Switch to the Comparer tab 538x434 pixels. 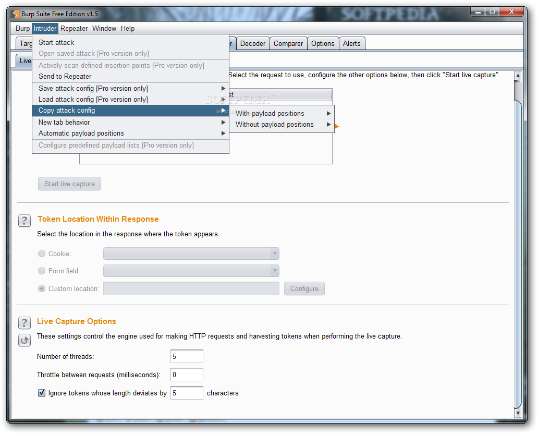tap(288, 44)
